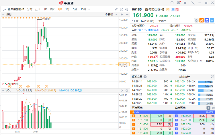Expand the 指标 indicator dropdown
Viewport: 215px width, 135px height.
[3, 15]
